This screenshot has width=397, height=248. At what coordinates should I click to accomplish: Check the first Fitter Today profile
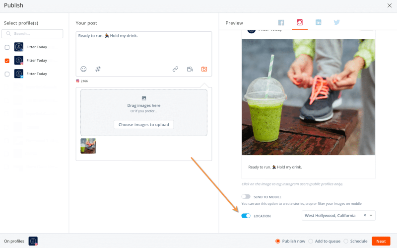[7, 47]
